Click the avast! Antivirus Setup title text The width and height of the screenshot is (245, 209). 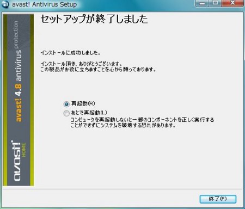point(44,4)
